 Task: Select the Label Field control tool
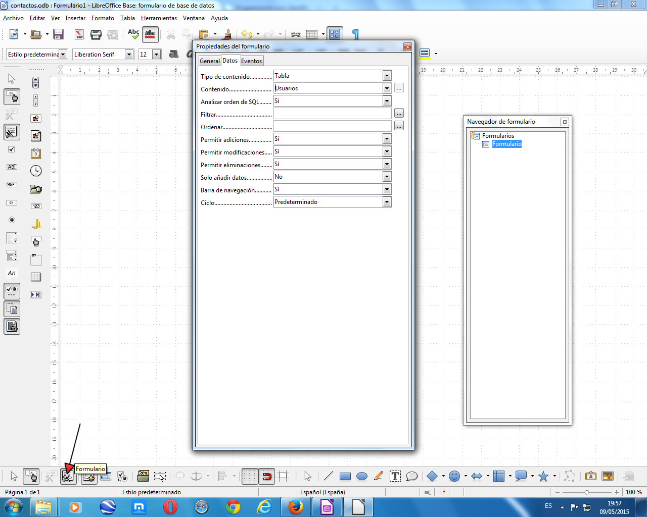coord(12,273)
